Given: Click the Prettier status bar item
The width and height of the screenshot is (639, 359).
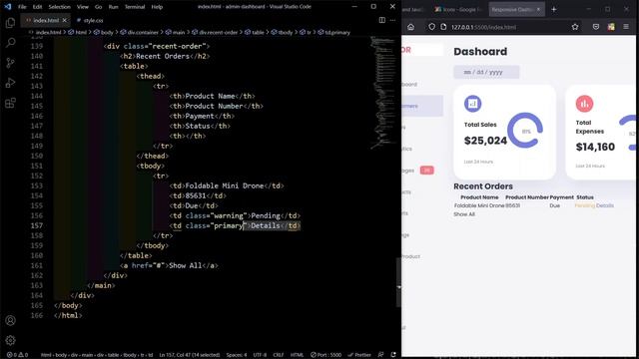Looking at the screenshot, I should [x=359, y=355].
